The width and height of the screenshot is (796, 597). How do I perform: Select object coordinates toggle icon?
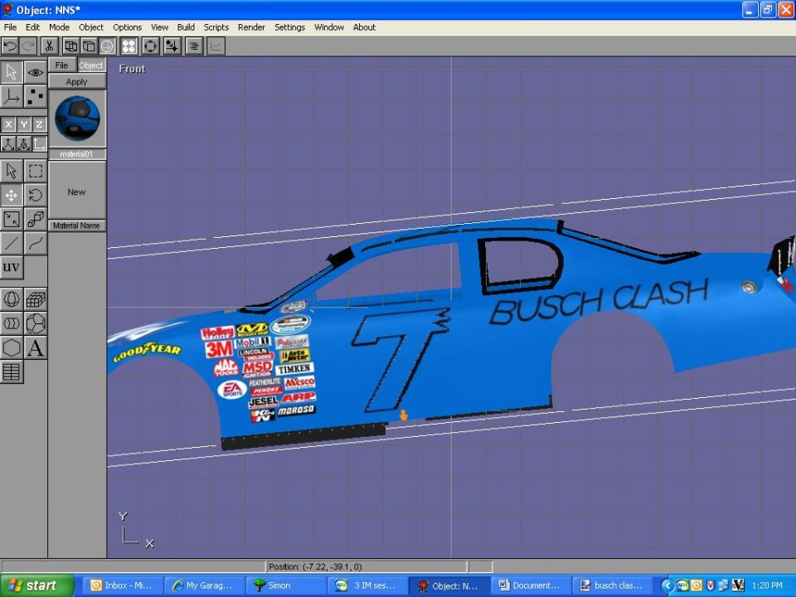pyautogui.click(x=24, y=144)
